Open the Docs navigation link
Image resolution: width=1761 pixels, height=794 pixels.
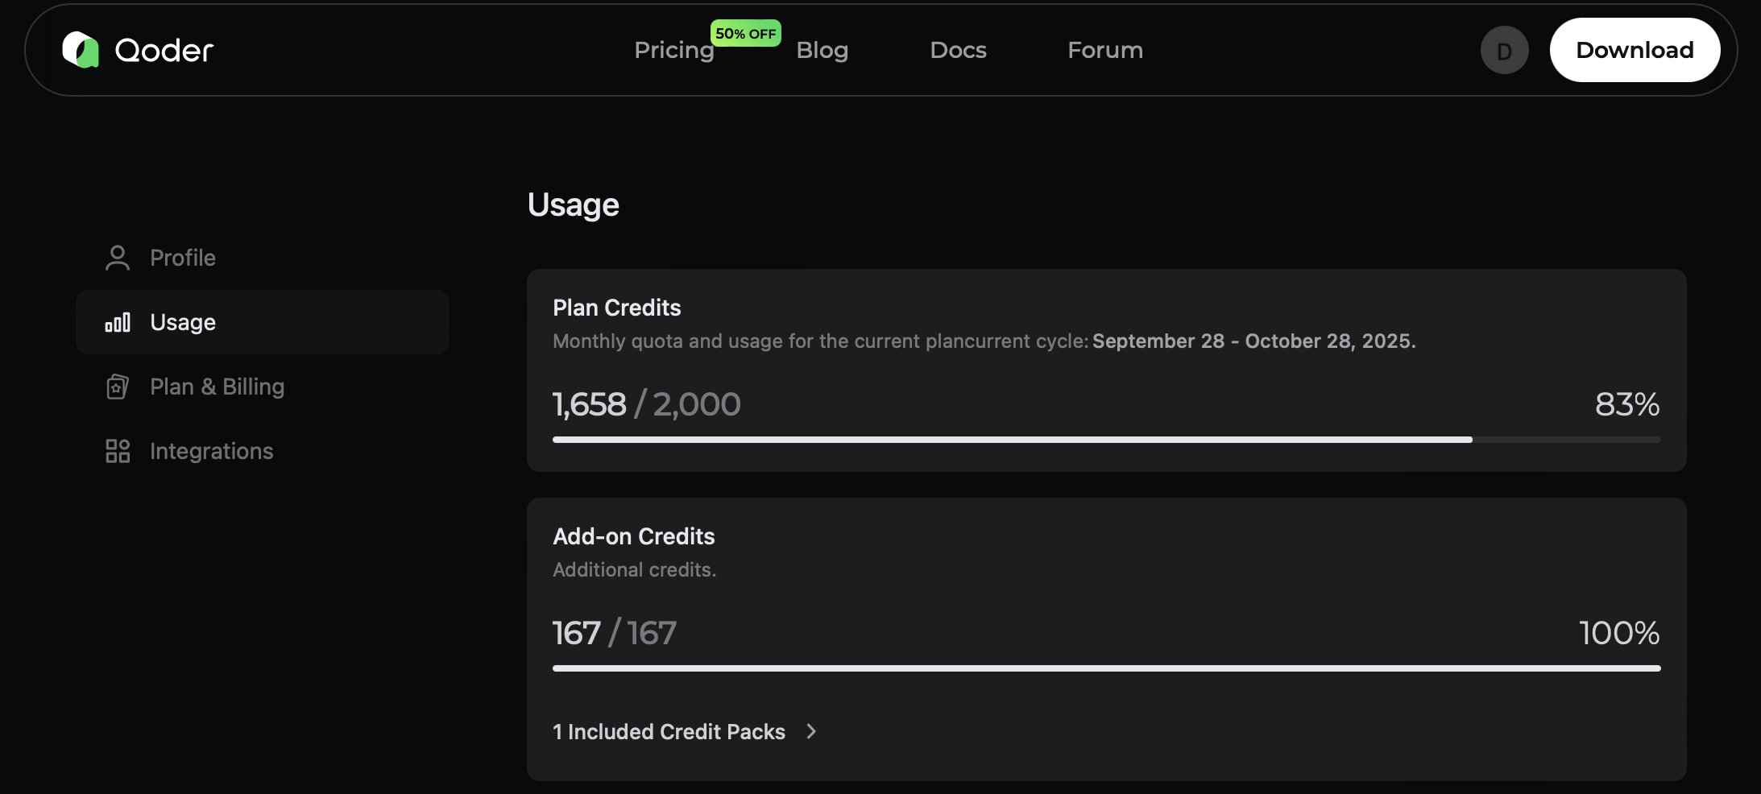[958, 50]
